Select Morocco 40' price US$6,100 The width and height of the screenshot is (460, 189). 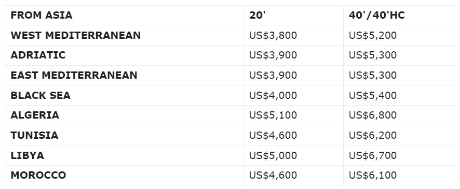click(373, 175)
